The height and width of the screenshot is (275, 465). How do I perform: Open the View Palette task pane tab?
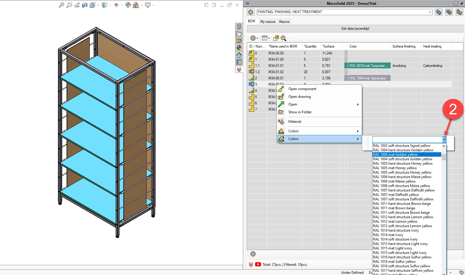239,41
